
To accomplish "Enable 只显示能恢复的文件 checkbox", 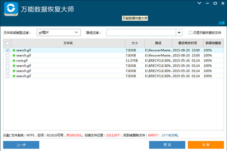I will tap(191, 33).
